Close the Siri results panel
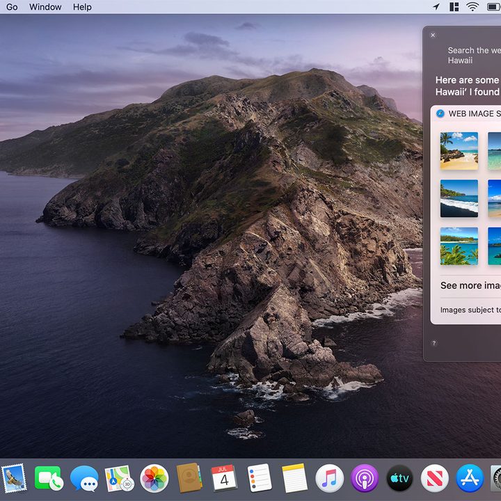The height and width of the screenshot is (501, 501). pyautogui.click(x=433, y=35)
